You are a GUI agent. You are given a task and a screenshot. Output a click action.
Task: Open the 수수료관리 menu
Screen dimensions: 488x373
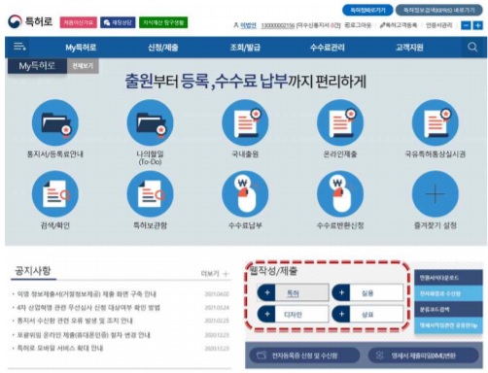(328, 48)
